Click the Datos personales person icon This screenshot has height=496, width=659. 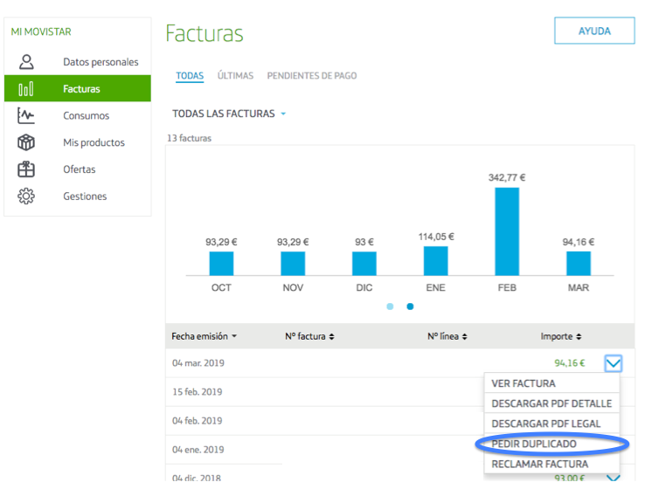(x=26, y=62)
